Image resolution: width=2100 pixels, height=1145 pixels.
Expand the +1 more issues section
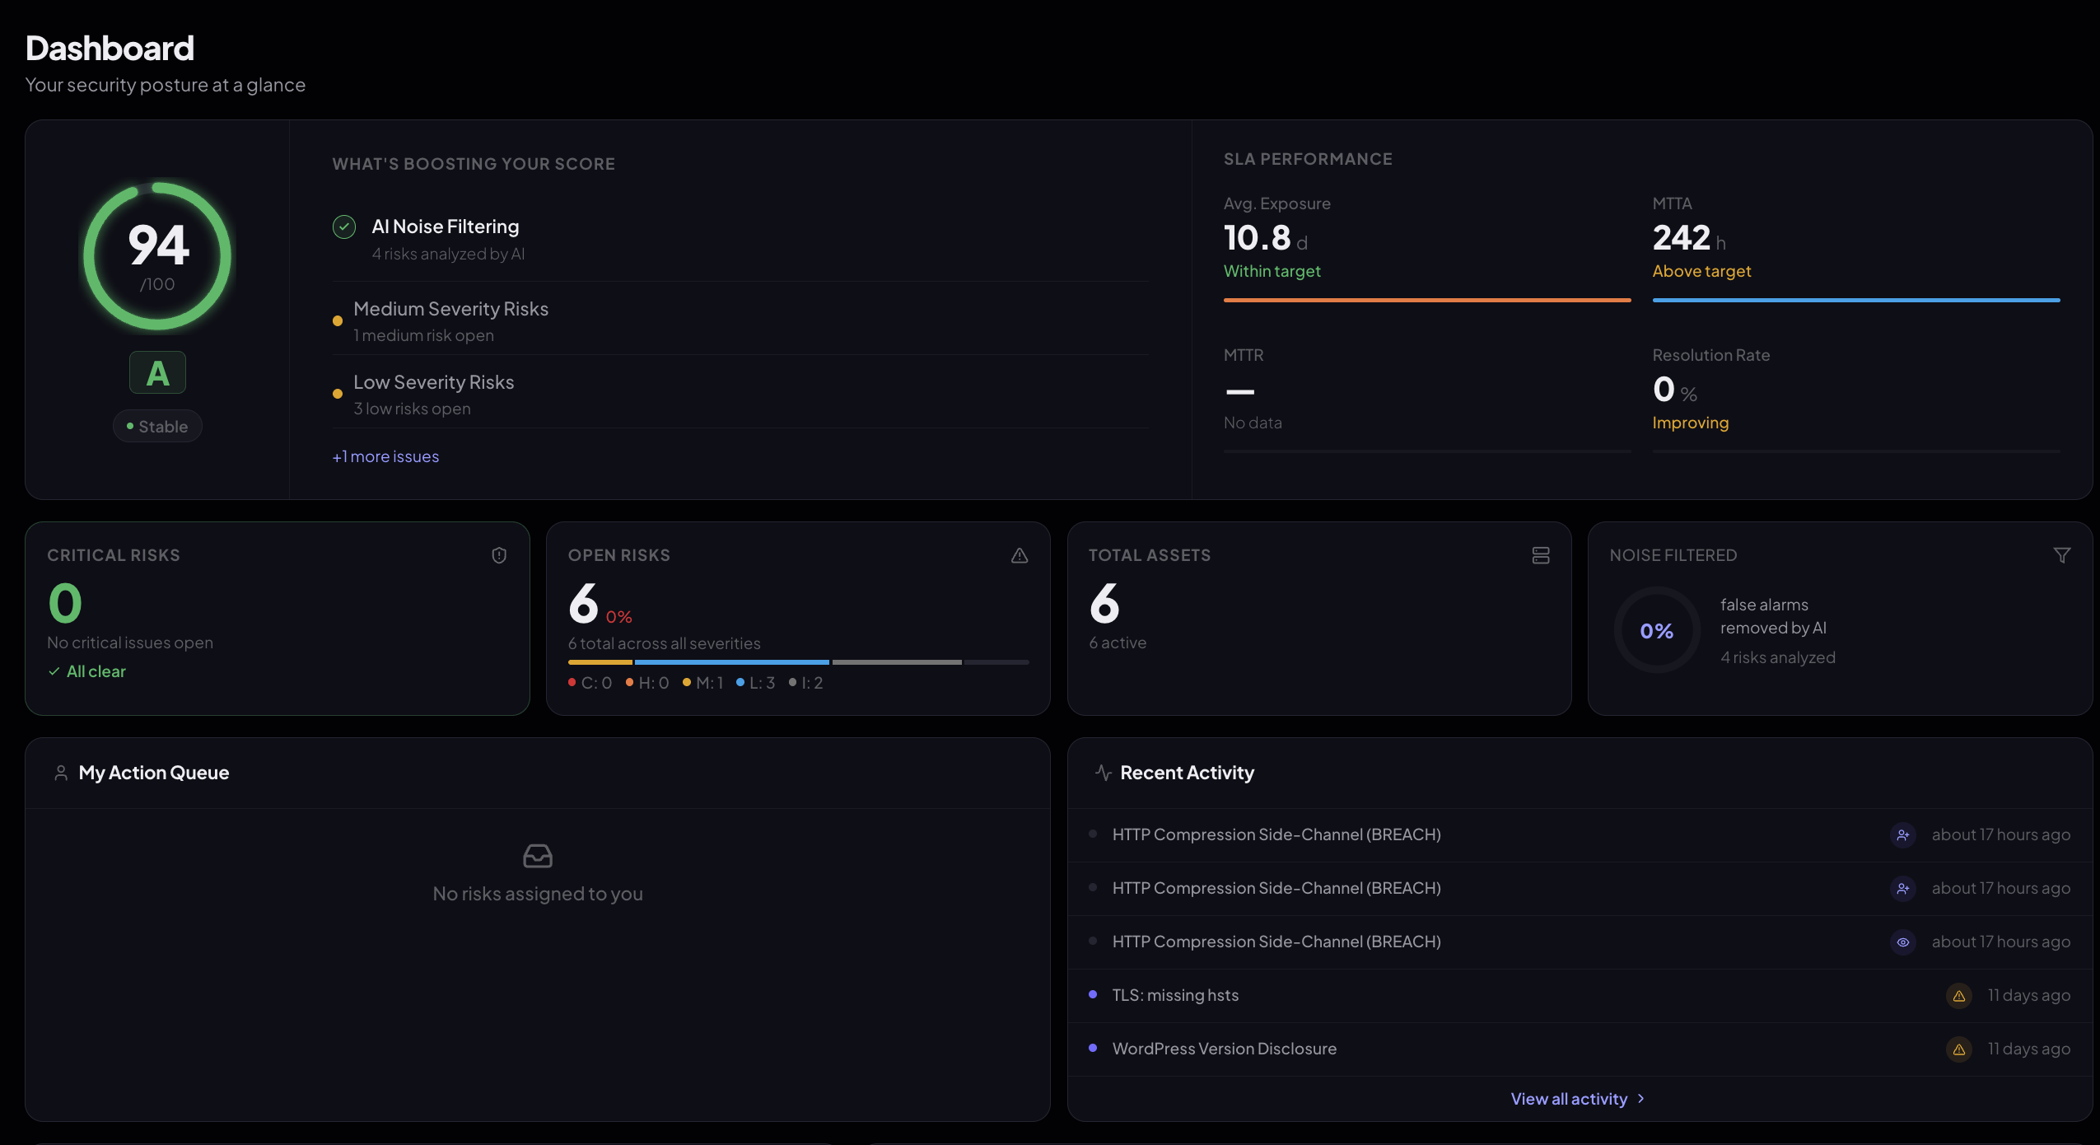click(385, 456)
